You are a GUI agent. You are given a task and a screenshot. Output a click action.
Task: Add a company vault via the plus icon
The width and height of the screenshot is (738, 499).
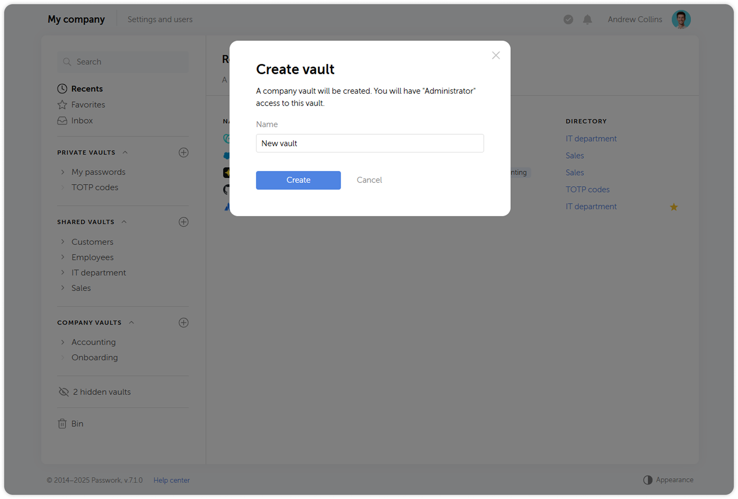[x=184, y=323]
